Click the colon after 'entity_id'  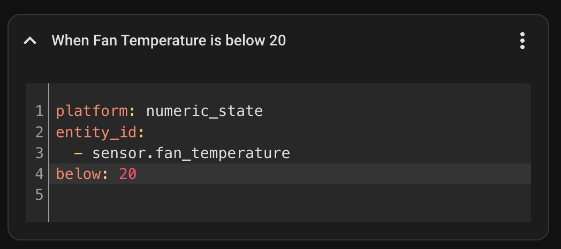(x=141, y=133)
